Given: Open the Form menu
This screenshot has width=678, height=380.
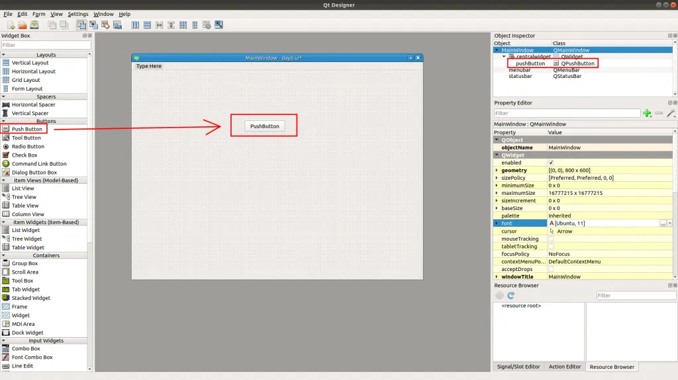Looking at the screenshot, I should coord(39,14).
